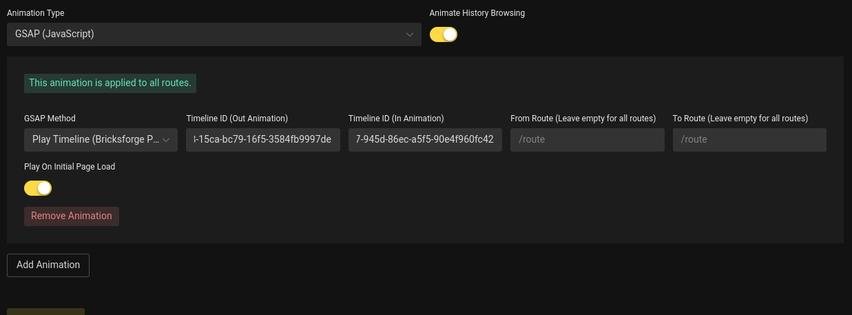Click the To Route input box

coord(749,140)
